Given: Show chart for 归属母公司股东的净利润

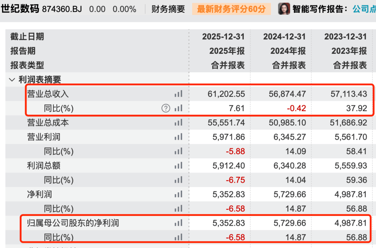Looking at the screenshot, I should click(178, 223).
